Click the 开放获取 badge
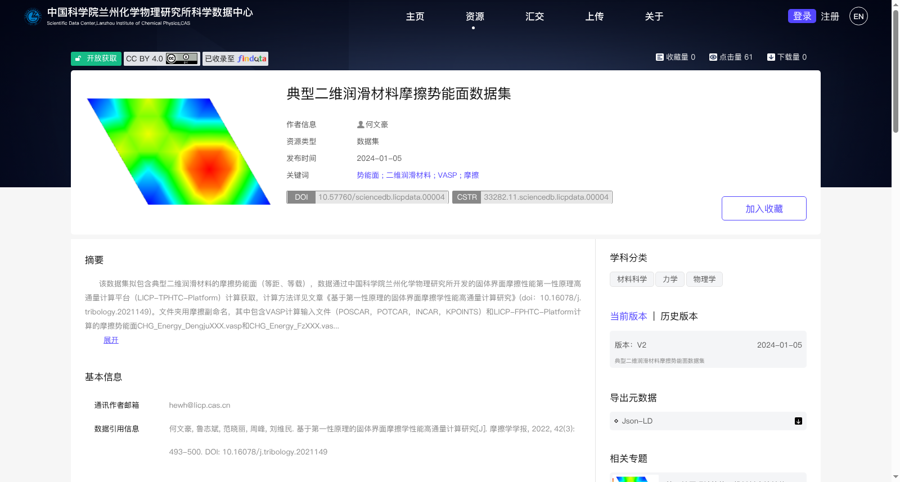The height and width of the screenshot is (482, 900). [x=96, y=58]
